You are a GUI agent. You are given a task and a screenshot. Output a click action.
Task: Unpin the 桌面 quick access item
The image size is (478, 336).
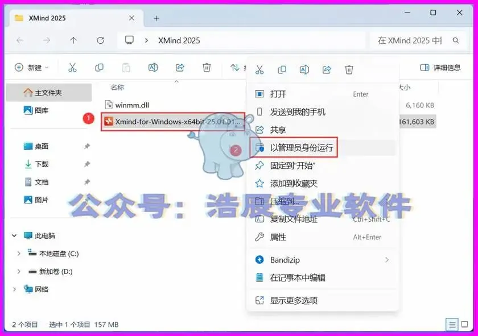click(87, 146)
